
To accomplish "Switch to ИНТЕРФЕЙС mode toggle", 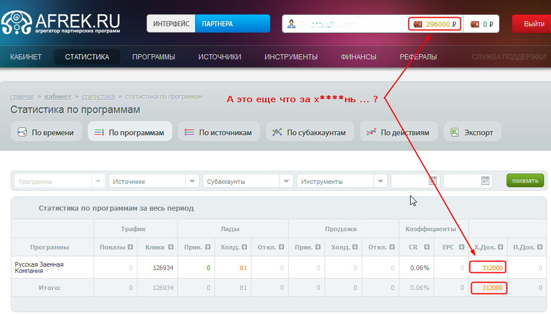I will pyautogui.click(x=171, y=24).
